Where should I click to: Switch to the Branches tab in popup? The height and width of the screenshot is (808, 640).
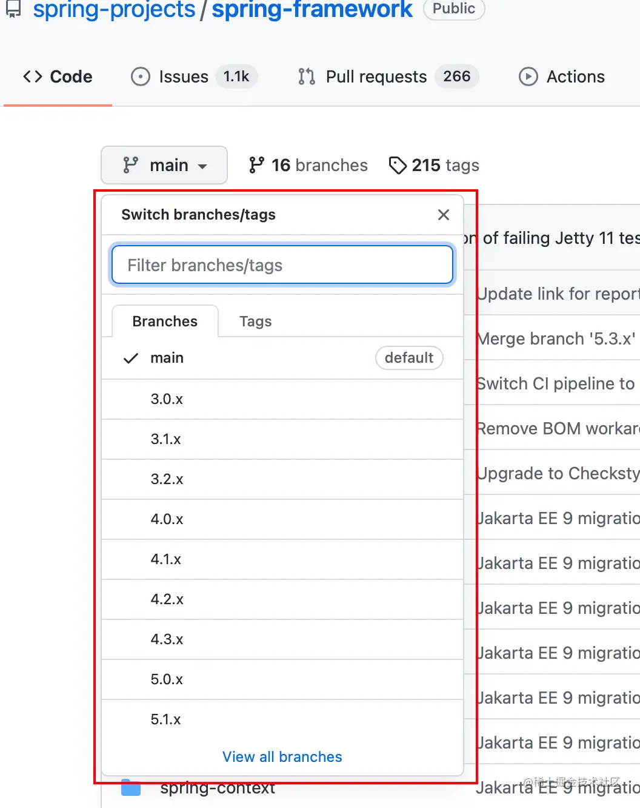point(165,321)
